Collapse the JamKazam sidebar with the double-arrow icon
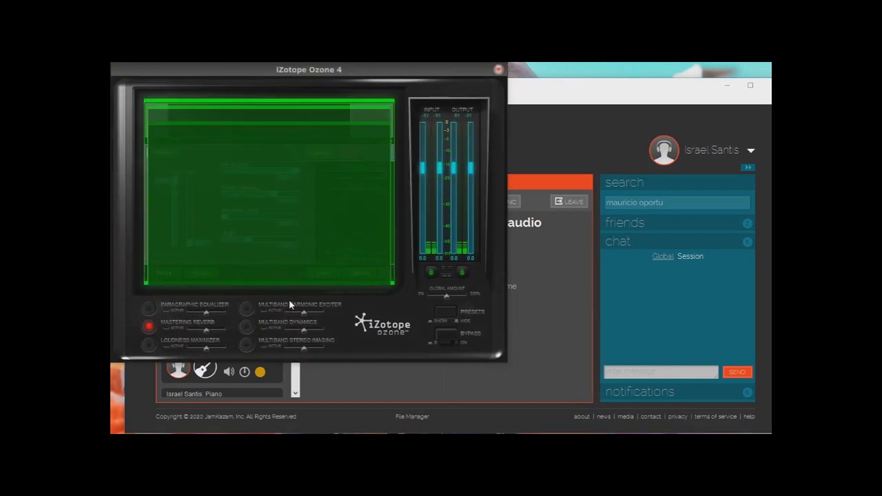 click(x=748, y=167)
